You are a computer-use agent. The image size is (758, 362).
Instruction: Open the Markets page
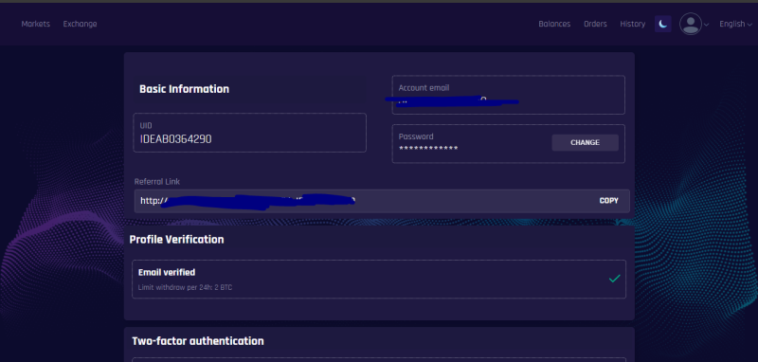tap(35, 24)
